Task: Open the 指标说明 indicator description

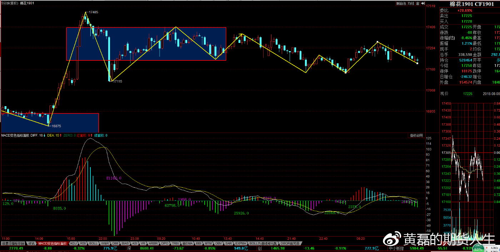Action: click(416, 135)
